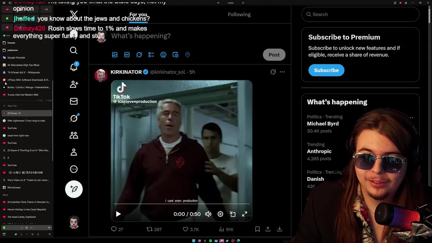Select houses folder in browser sidebar
432x243 pixels.
click(x=27, y=43)
